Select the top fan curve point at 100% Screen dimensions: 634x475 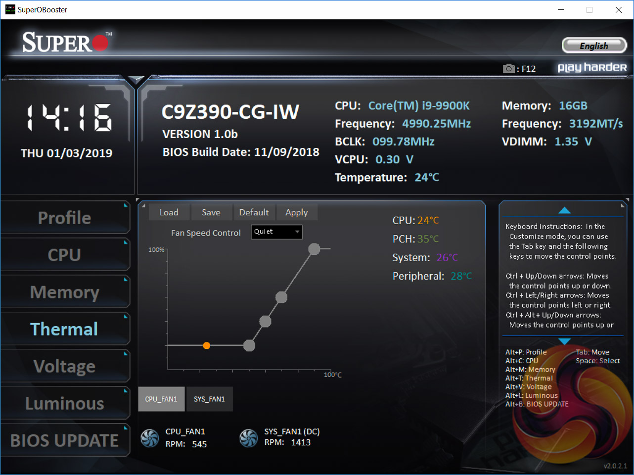pyautogui.click(x=314, y=249)
